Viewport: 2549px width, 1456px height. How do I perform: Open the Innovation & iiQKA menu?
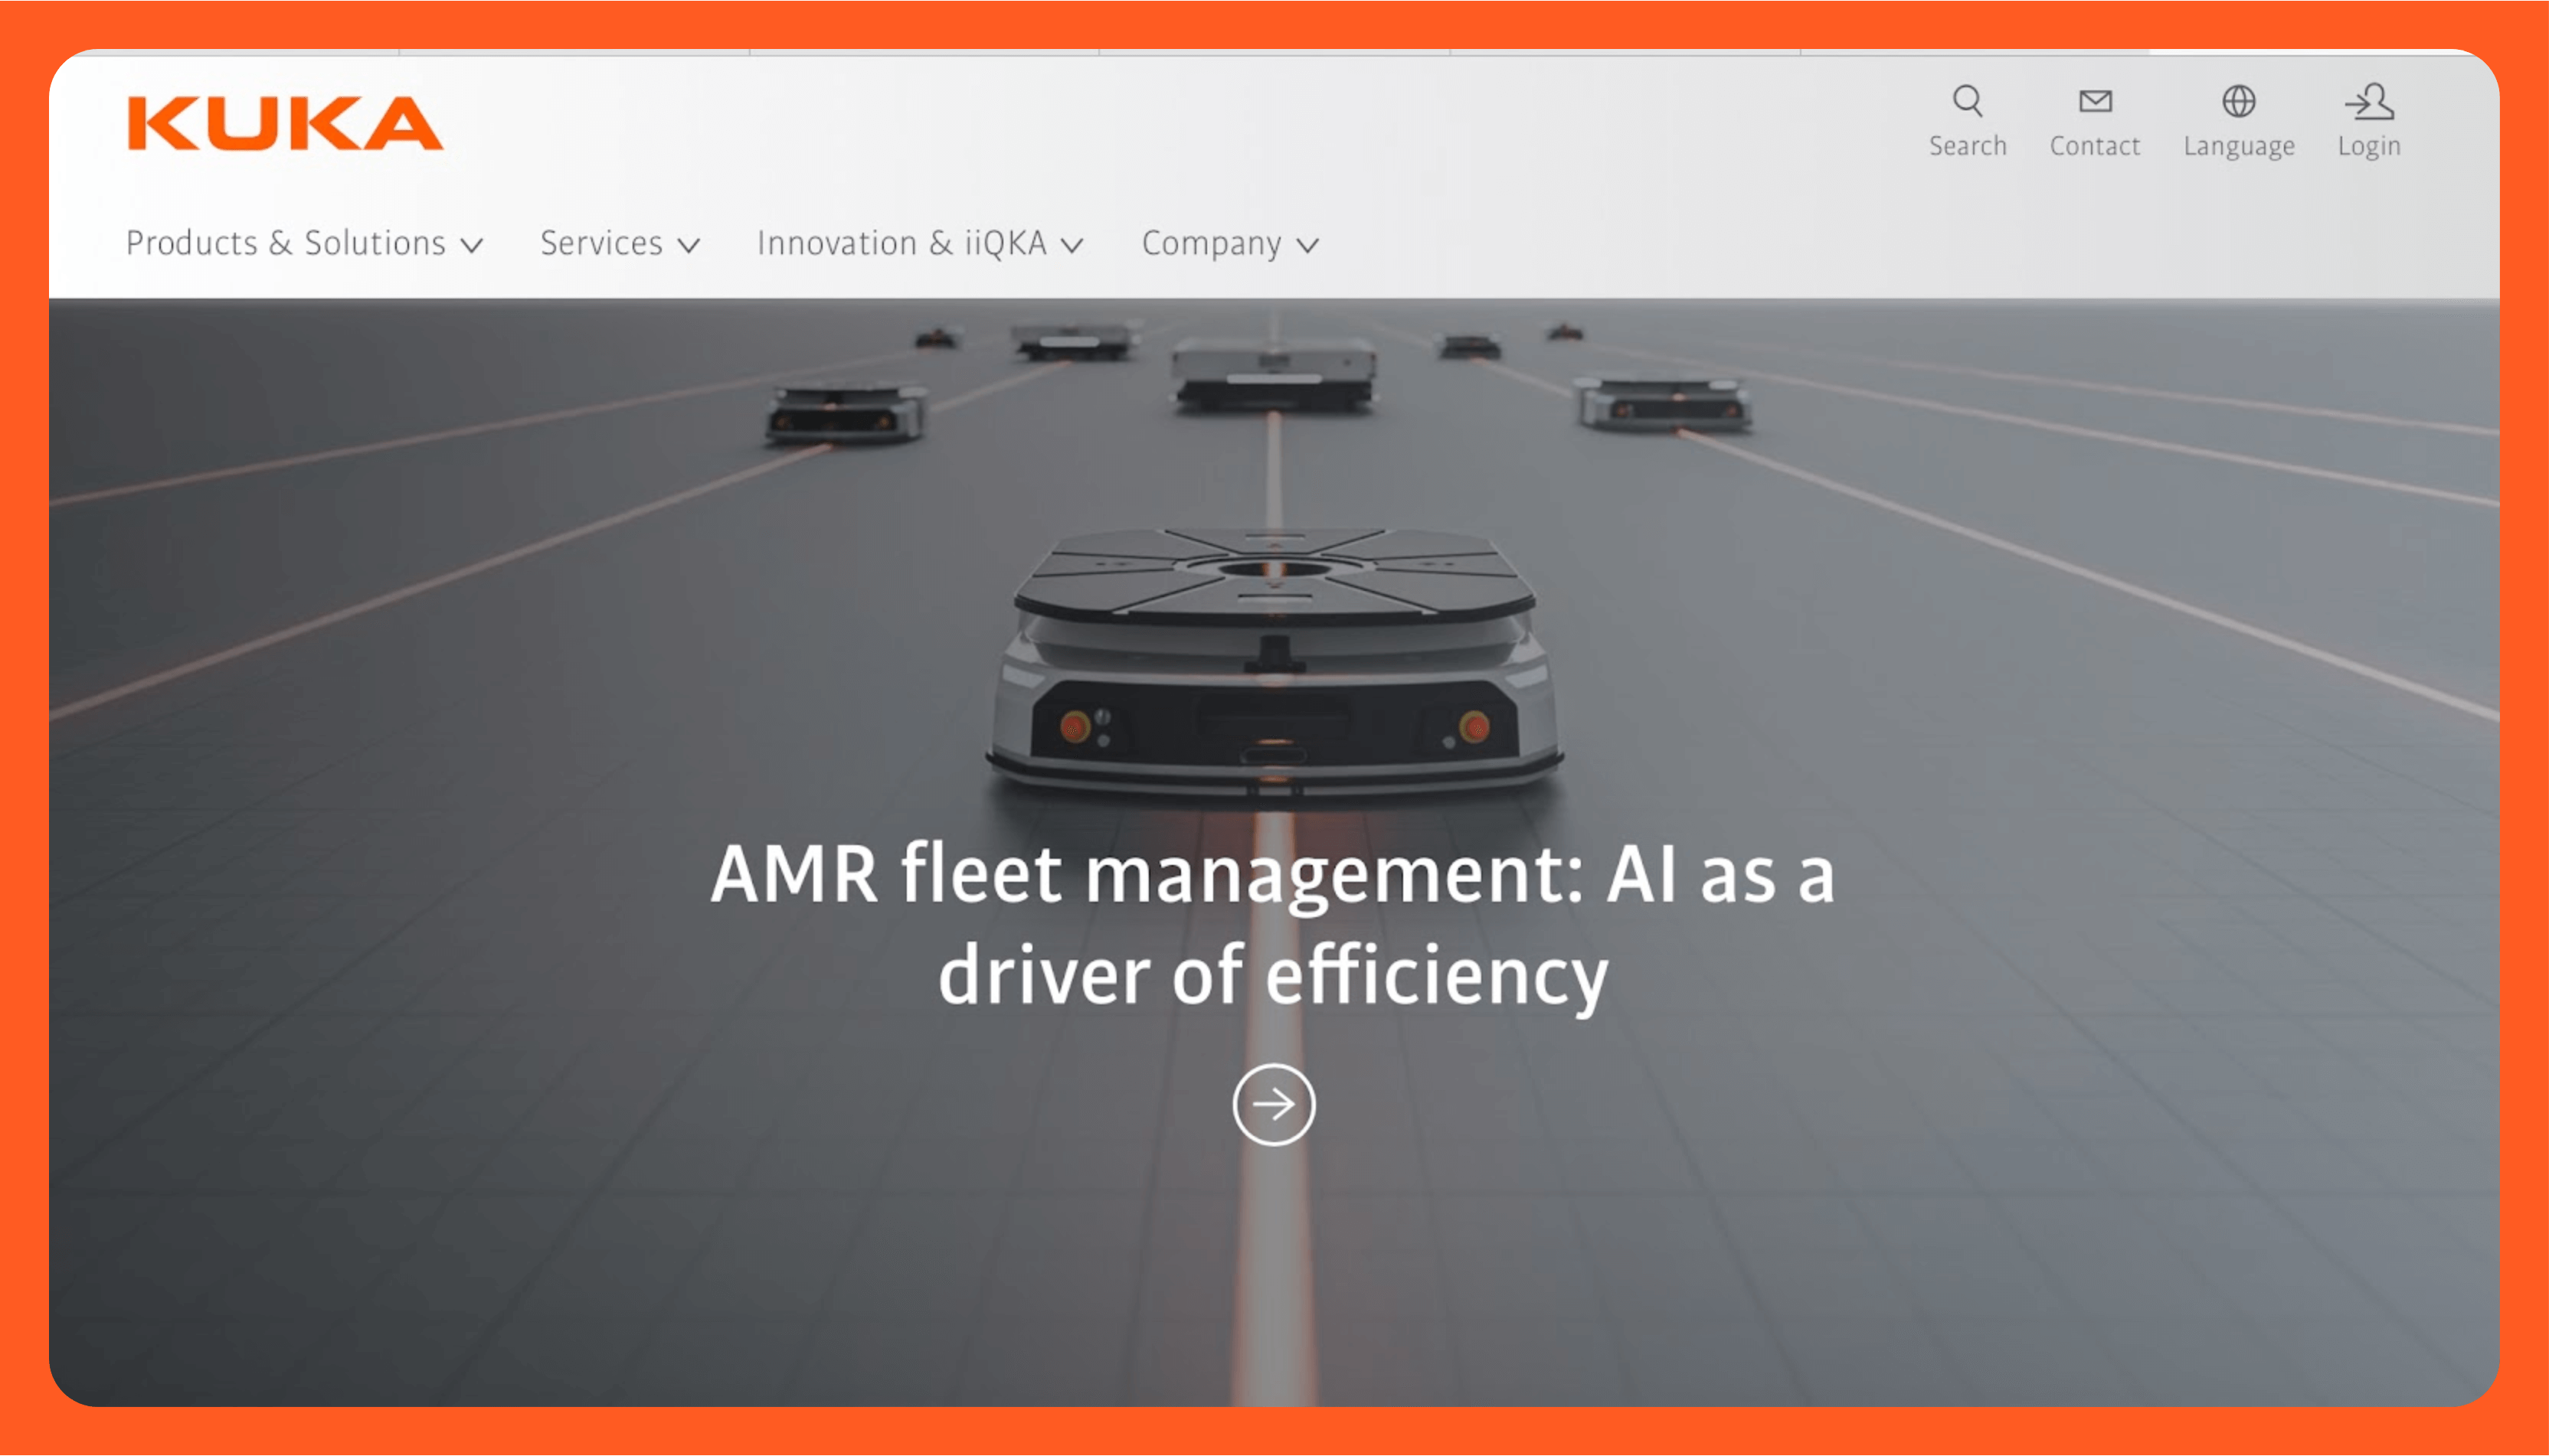tap(901, 243)
